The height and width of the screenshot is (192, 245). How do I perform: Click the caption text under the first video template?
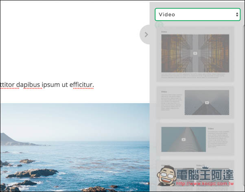click(195, 76)
